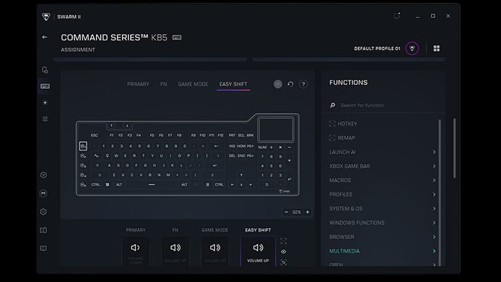Click the round gray button beside reset
The height and width of the screenshot is (282, 501).
278,84
